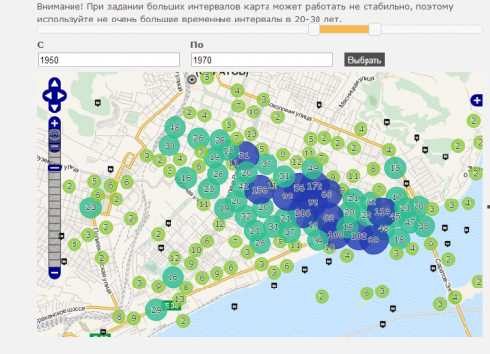Screen dimensions: 490x354
Task: Focus the start year field showing 1950
Action: (109, 60)
